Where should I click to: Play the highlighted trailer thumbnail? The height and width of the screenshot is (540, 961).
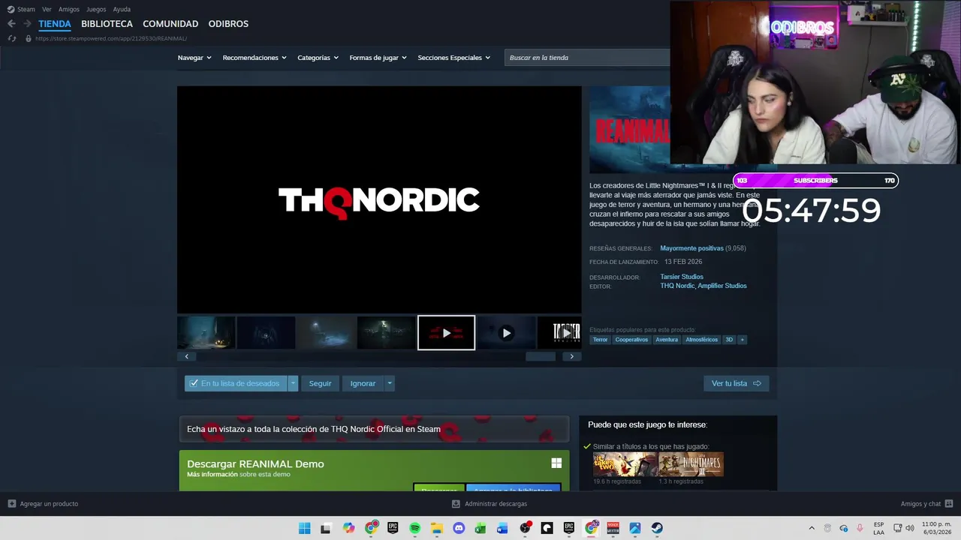click(x=447, y=333)
